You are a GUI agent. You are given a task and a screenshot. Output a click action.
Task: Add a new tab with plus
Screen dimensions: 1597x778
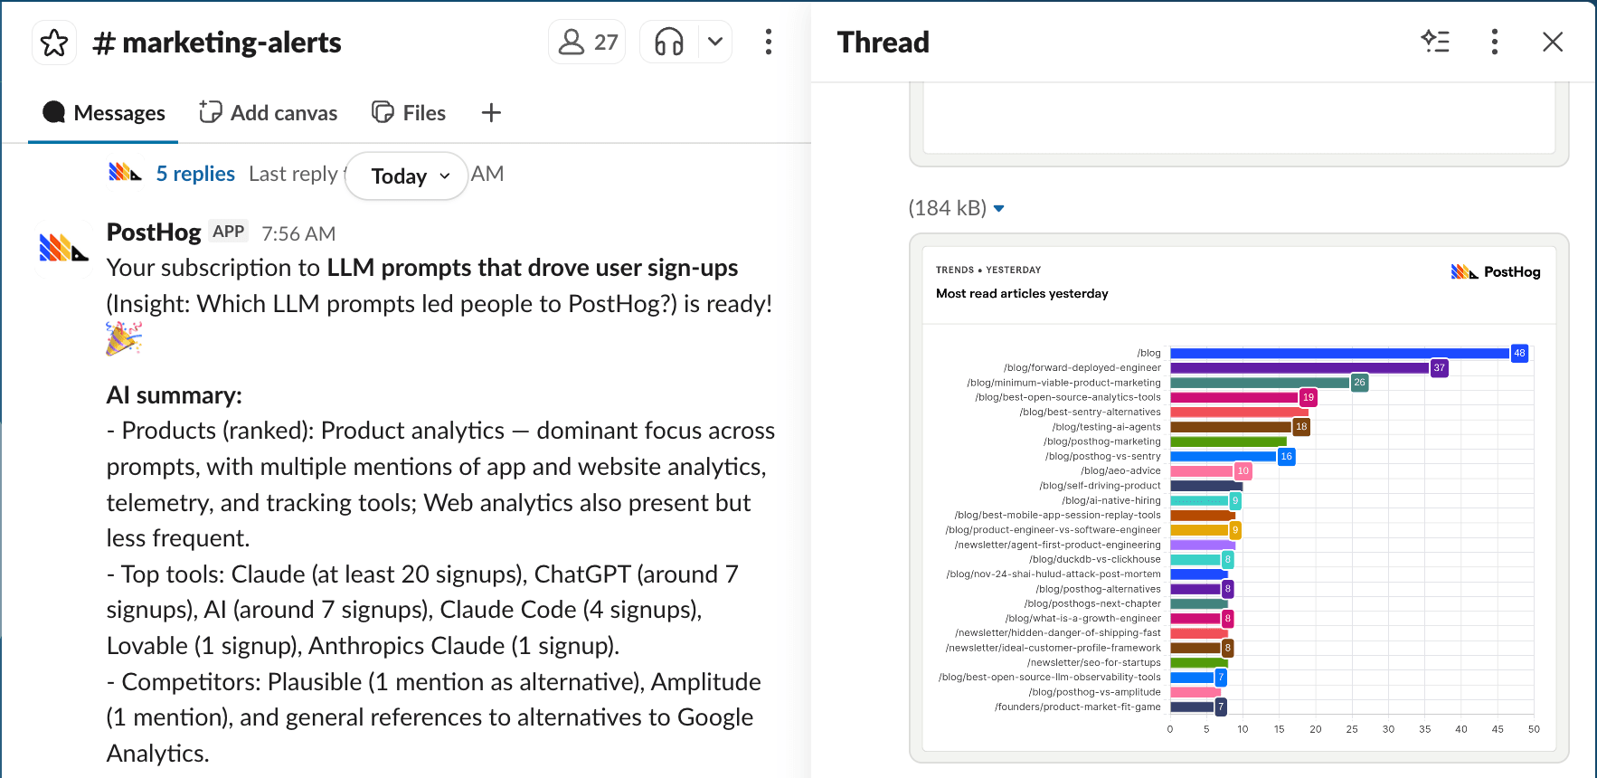pyautogui.click(x=491, y=113)
